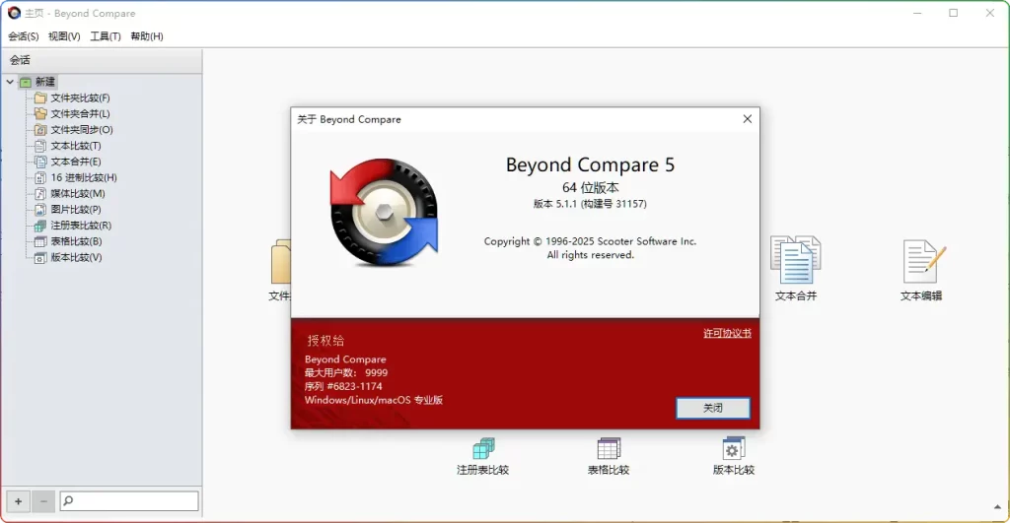Click the plus button to add session
The height and width of the screenshot is (523, 1010).
(x=18, y=501)
